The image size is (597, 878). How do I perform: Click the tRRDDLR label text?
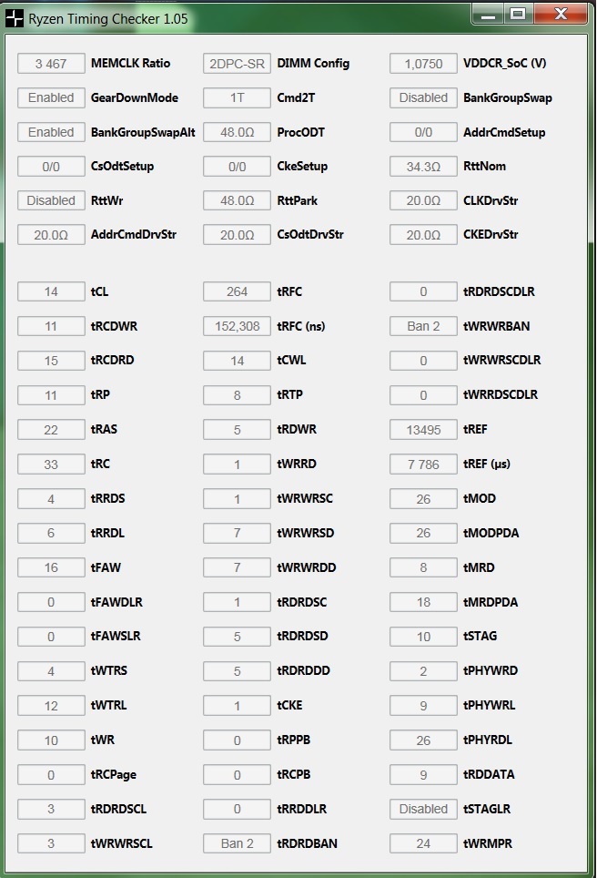302,809
